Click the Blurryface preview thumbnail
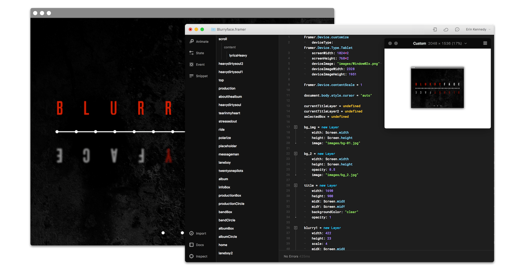Screen dimensions: 524x270 tap(437, 88)
